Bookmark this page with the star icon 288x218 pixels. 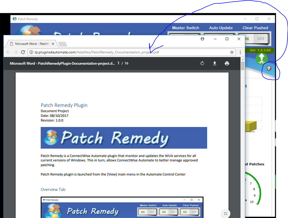click(232, 52)
